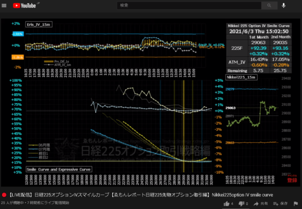302x209 pixels.
Task: Dislike the video with thumbs down
Action: (x=240, y=203)
